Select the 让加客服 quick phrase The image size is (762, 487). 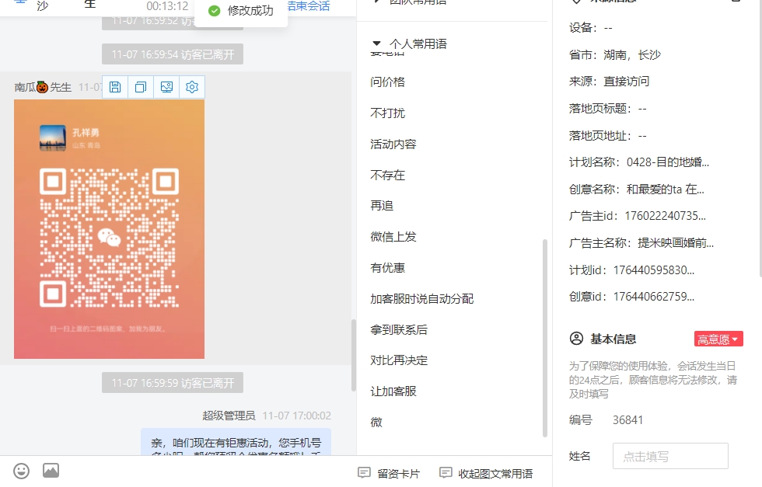click(x=393, y=391)
